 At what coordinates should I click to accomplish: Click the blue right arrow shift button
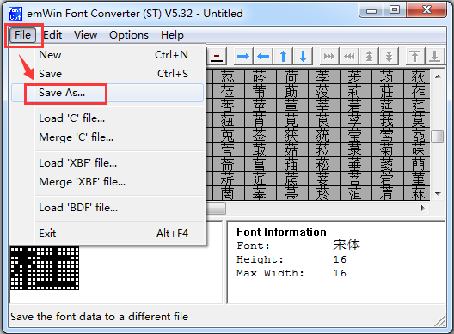243,56
